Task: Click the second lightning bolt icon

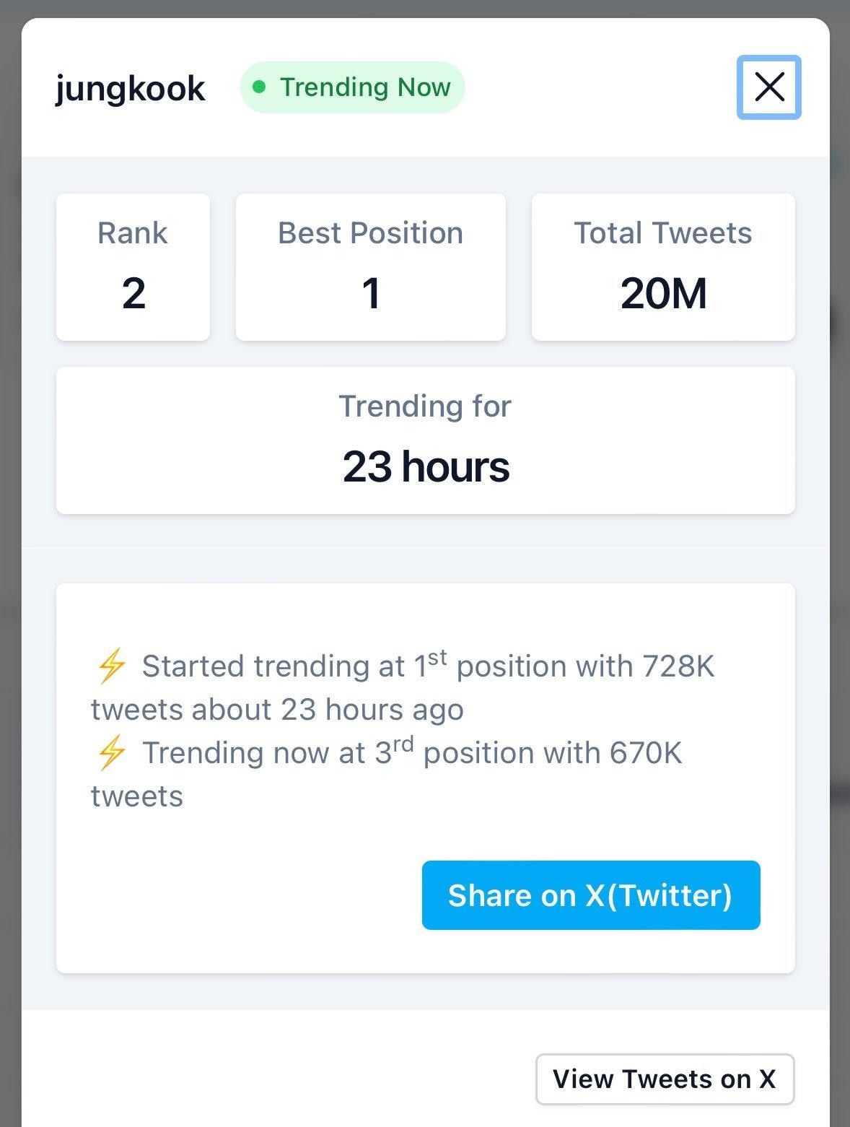Action: 112,752
